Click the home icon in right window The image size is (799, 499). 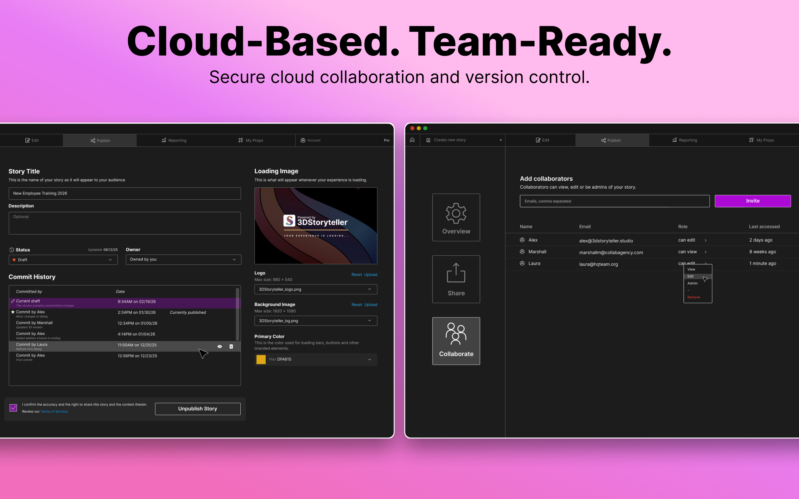click(x=412, y=140)
